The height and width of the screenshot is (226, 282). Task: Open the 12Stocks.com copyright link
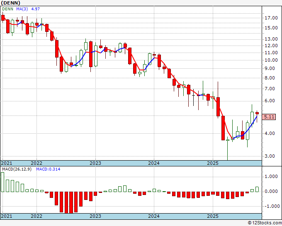265,223
